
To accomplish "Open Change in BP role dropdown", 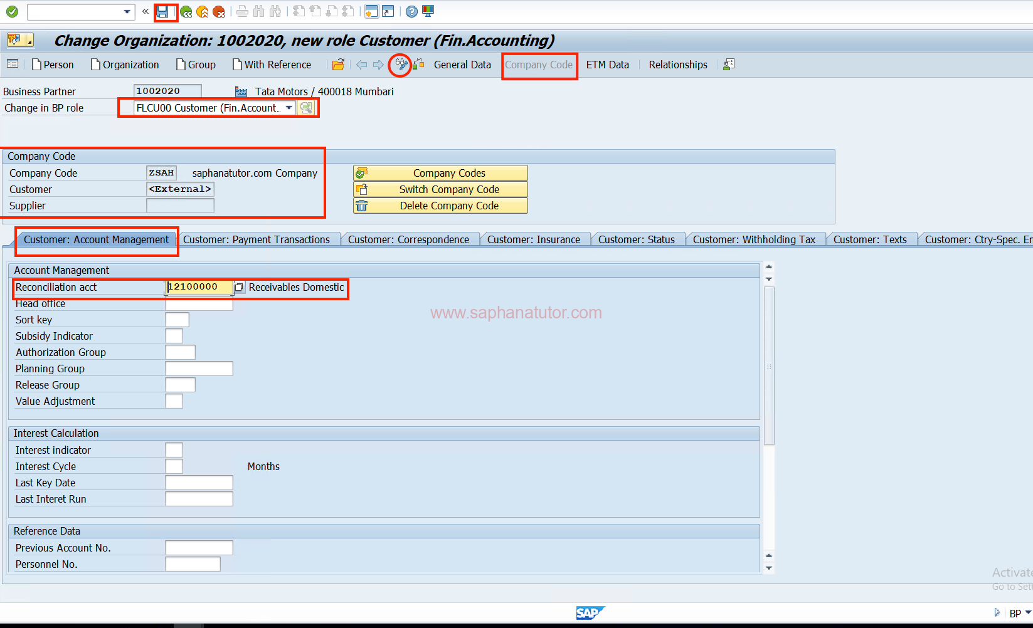I will coord(289,108).
